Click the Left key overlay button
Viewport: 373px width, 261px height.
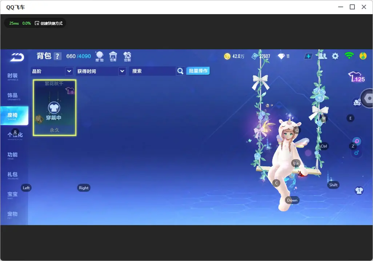click(x=26, y=188)
